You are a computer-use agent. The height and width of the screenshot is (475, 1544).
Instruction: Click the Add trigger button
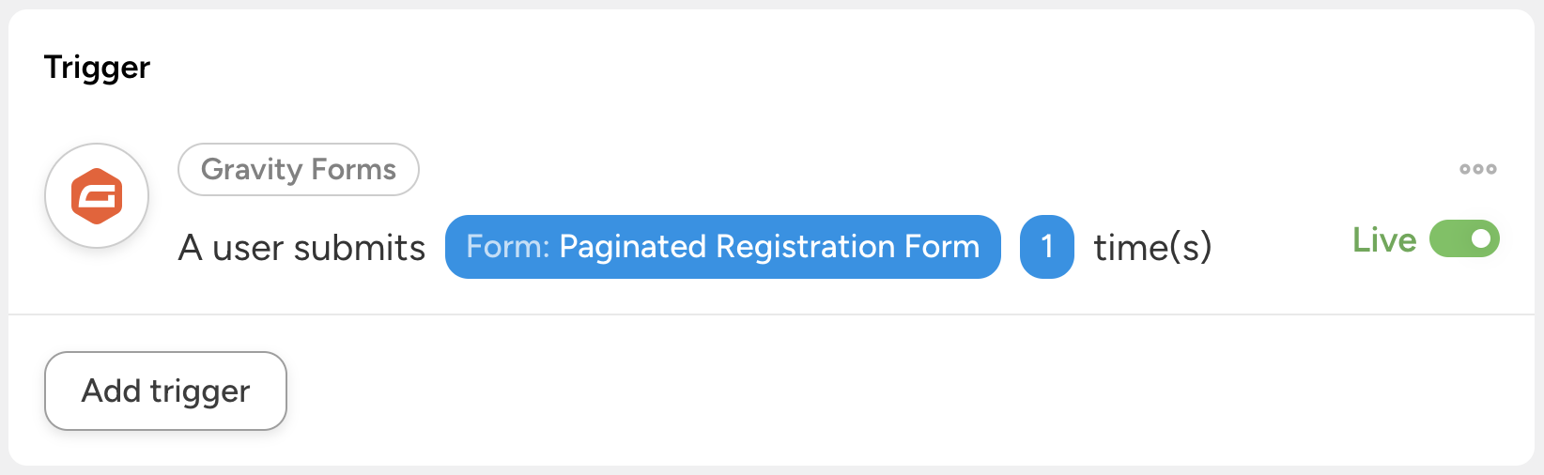point(165,391)
